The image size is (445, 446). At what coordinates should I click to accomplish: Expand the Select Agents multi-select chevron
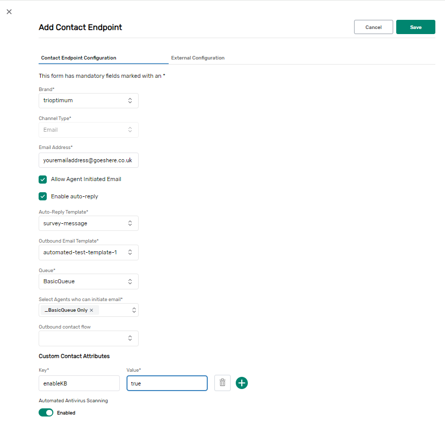pyautogui.click(x=134, y=310)
